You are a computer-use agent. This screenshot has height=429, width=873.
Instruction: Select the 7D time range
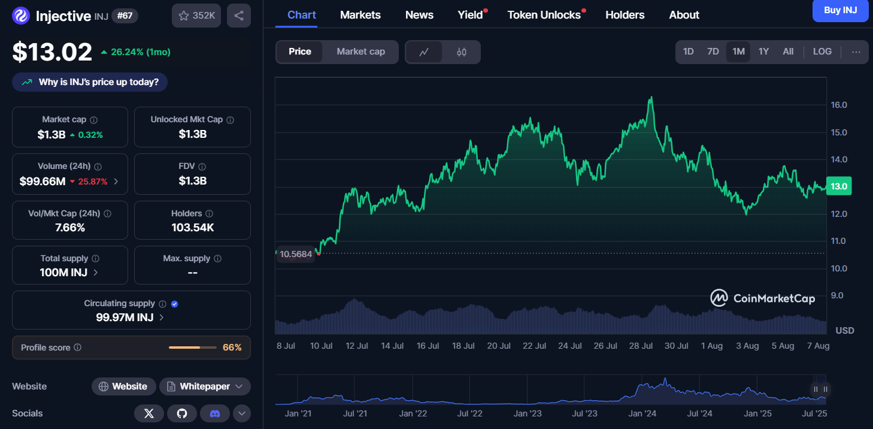click(x=713, y=52)
